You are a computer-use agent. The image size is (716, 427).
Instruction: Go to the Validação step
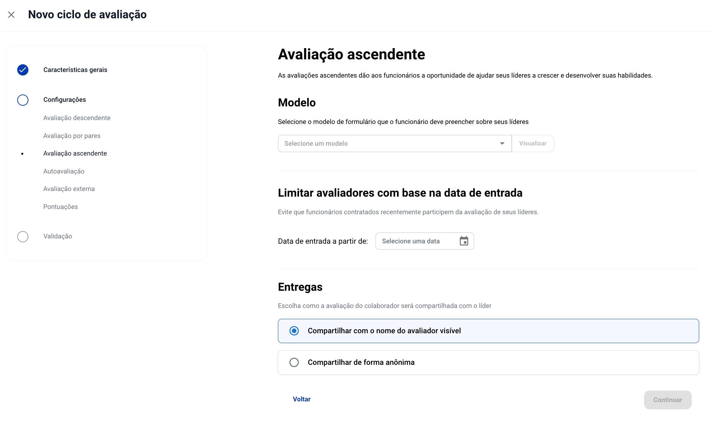(58, 236)
